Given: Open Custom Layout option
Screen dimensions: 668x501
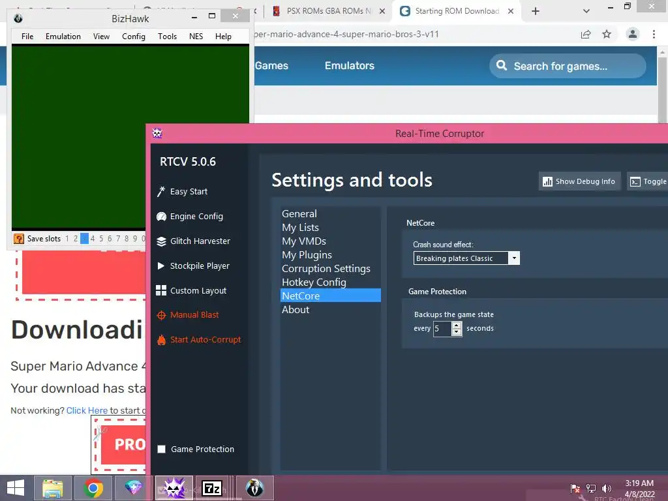Looking at the screenshot, I should (x=191, y=290).
